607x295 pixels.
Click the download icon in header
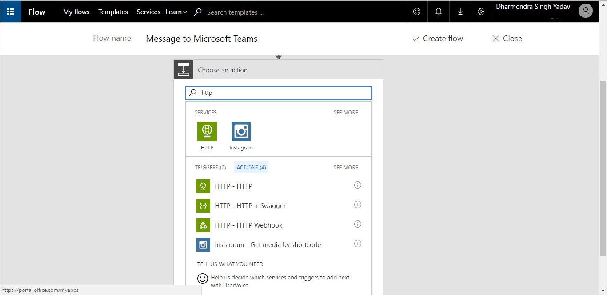click(x=460, y=12)
